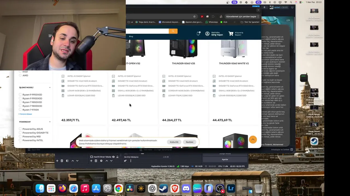Open Microstock keyword bookmark
The image size is (350, 196).
pyautogui.click(x=169, y=22)
